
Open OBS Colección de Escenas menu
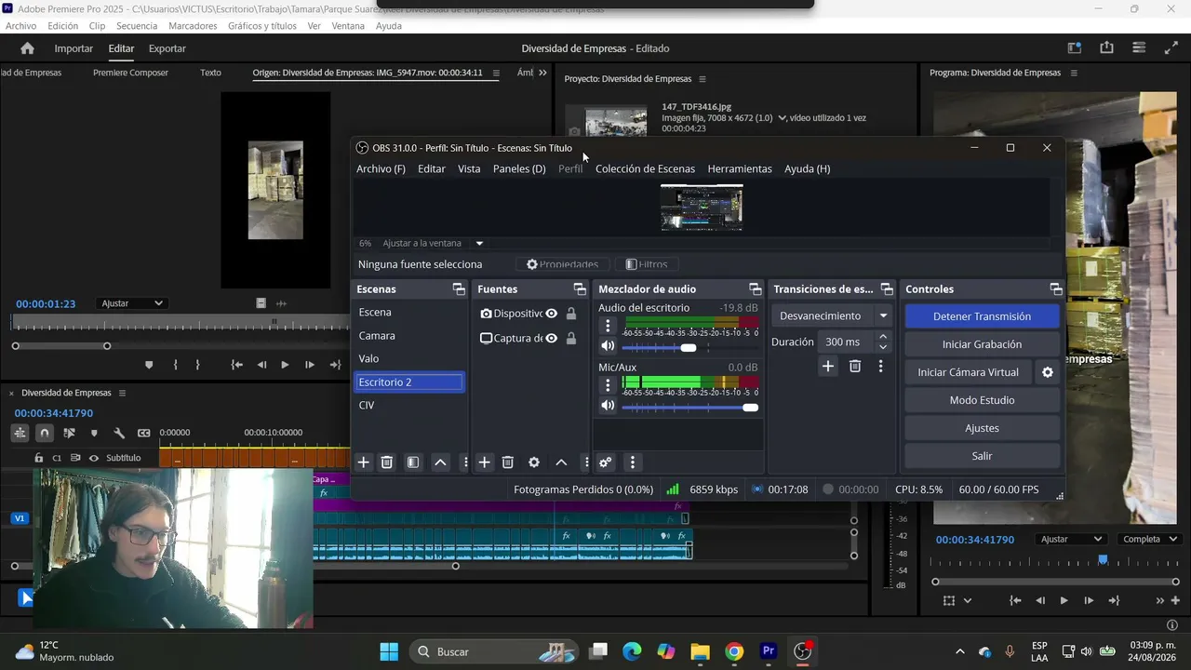pyautogui.click(x=645, y=168)
